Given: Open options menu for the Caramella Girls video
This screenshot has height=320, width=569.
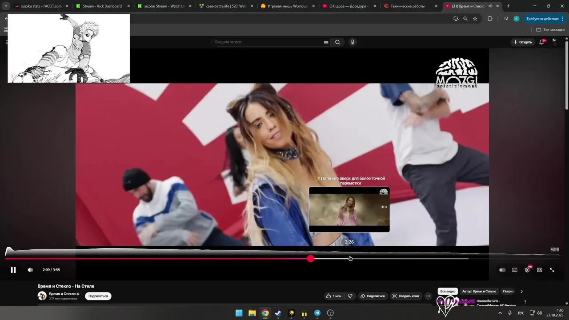Looking at the screenshot, I should point(525,302).
